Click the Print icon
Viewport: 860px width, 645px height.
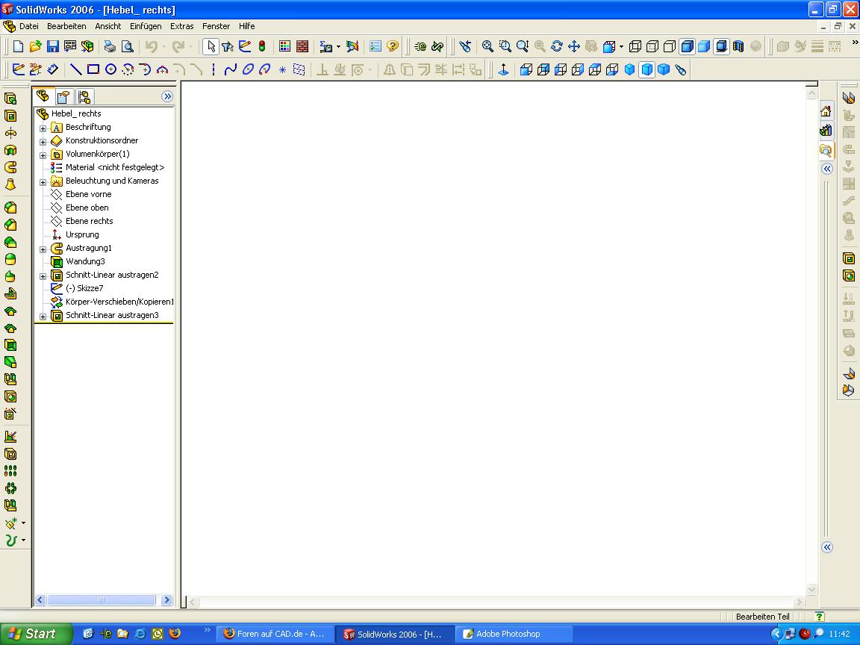point(110,46)
